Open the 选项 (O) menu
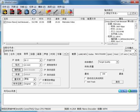This screenshot has height=112, width=140. click(51, 7)
